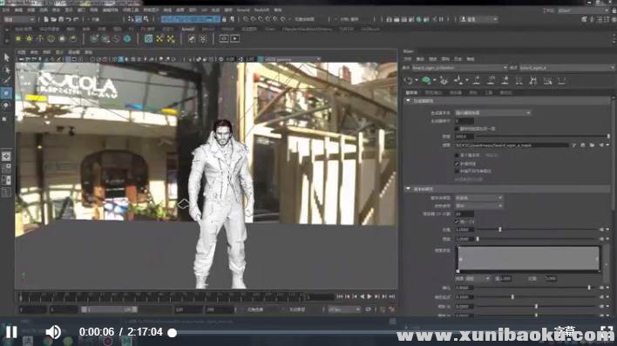Click the undo arrow in the status line
617x346 pixels.
[x=68, y=19]
